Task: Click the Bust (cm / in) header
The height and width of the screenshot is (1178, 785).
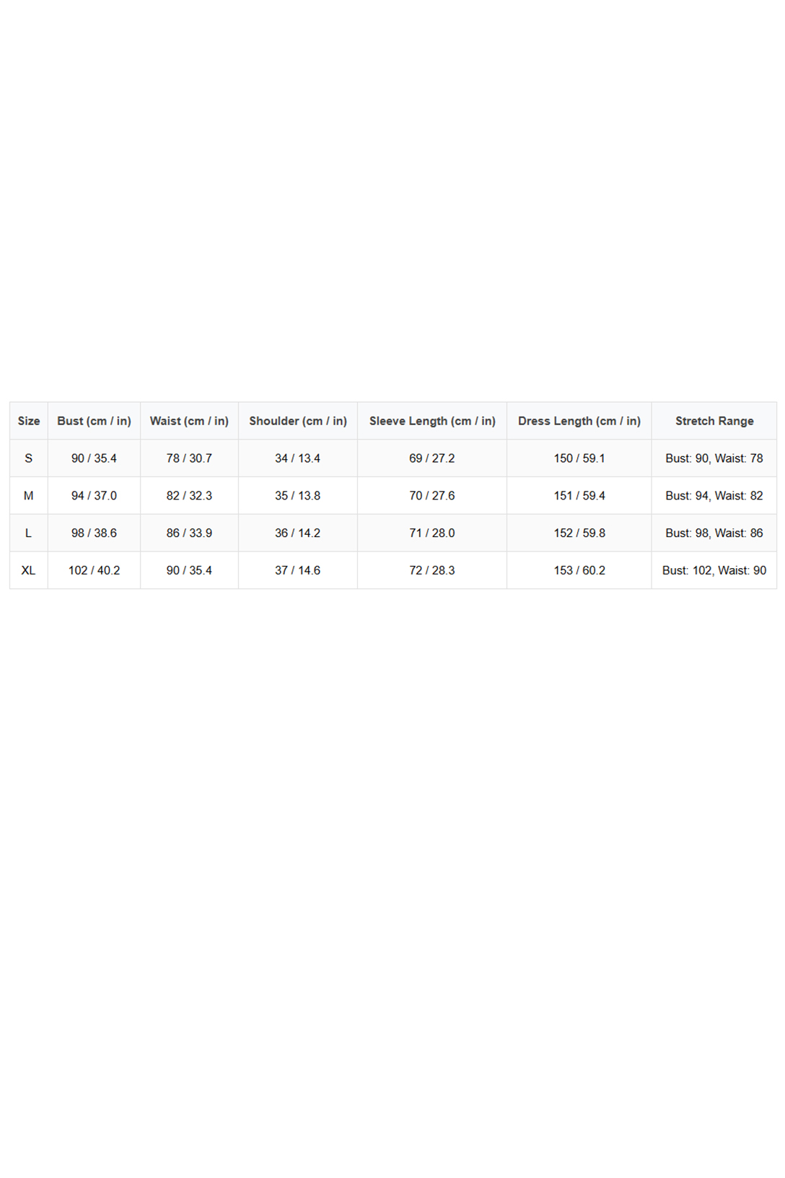Action: (94, 421)
